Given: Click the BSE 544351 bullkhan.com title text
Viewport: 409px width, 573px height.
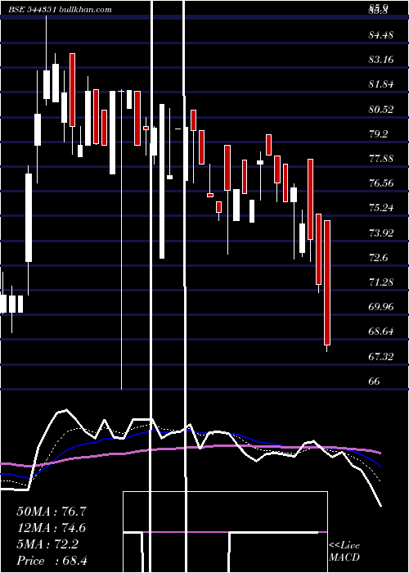Looking at the screenshot, I should coord(60,10).
